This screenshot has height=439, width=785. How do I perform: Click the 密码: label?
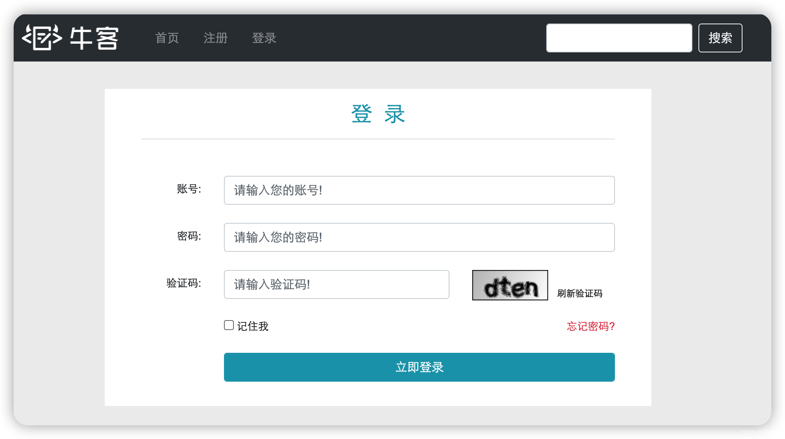point(189,236)
